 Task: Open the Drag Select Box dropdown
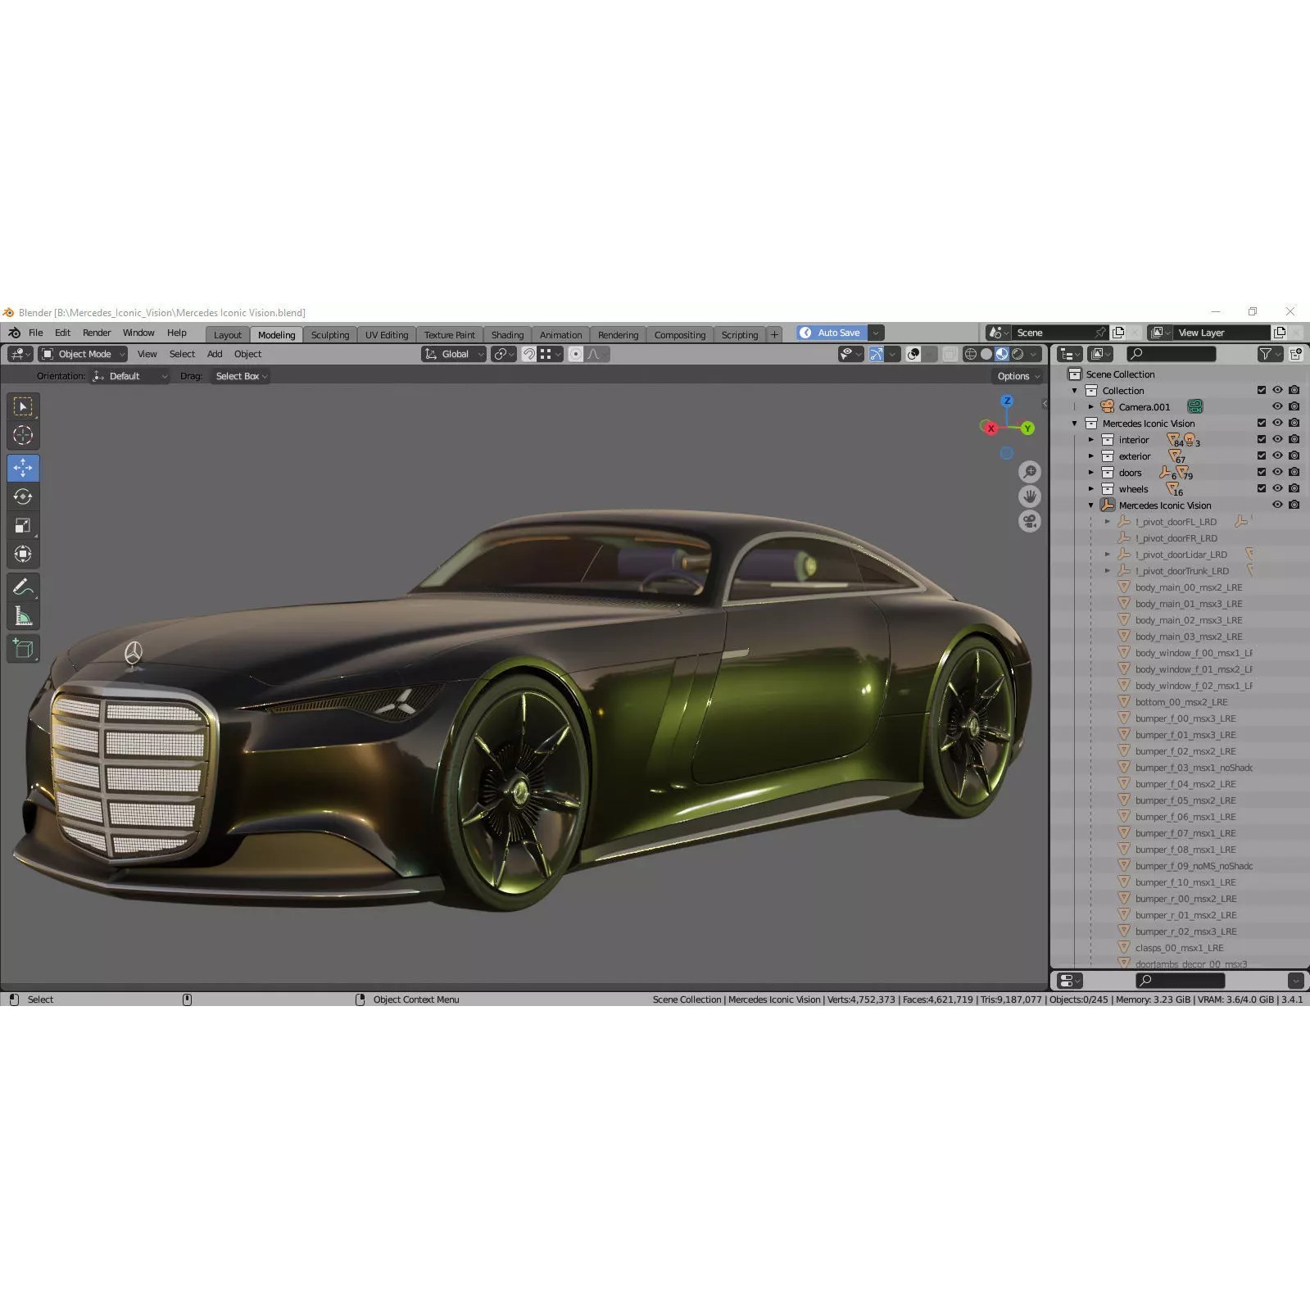pyautogui.click(x=241, y=376)
